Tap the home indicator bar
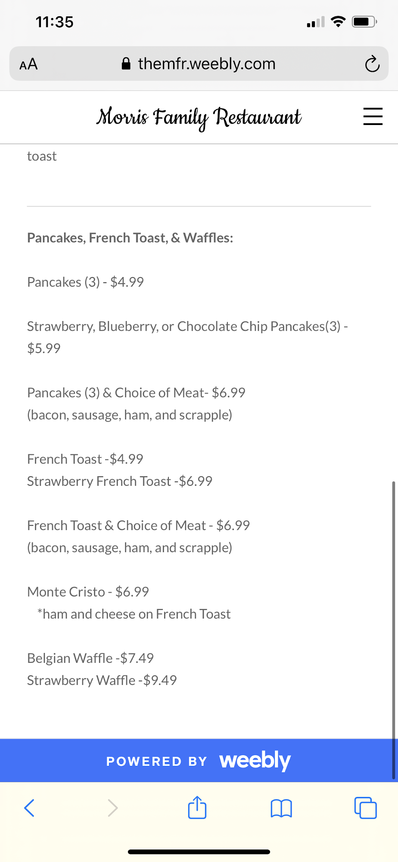This screenshot has height=862, width=398. click(199, 852)
